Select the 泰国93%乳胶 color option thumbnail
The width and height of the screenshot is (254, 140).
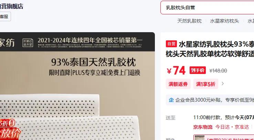[200, 138]
